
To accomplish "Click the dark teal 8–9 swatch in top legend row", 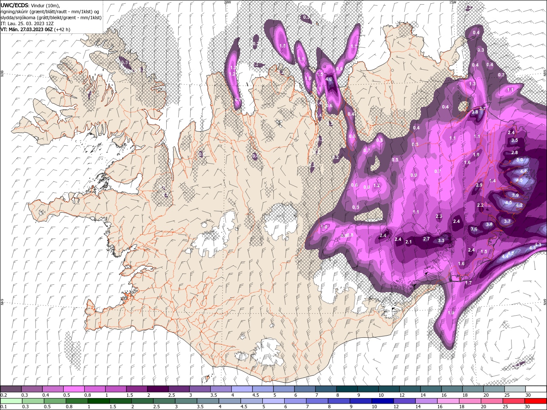I will tap(347, 389).
